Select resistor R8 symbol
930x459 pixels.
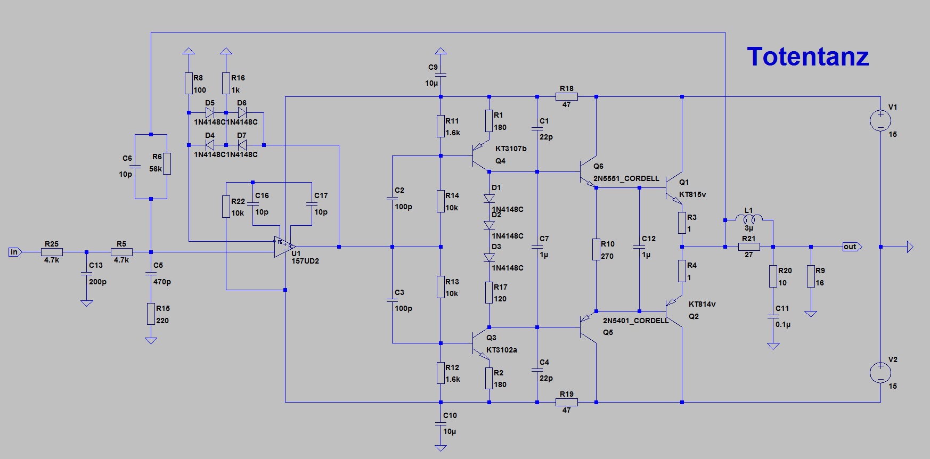point(189,83)
